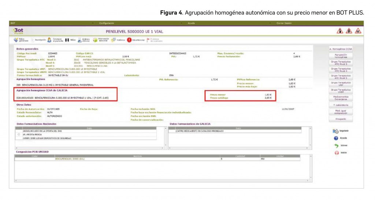Click the Consejos al paciente icon
The height and width of the screenshot is (200, 375).
pyautogui.click(x=49, y=40)
